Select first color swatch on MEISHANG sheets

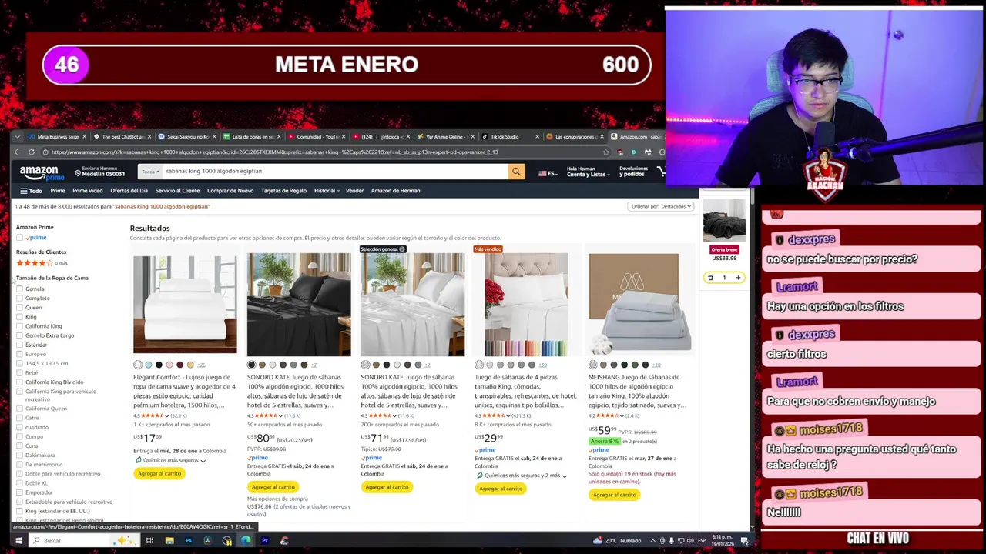(593, 365)
